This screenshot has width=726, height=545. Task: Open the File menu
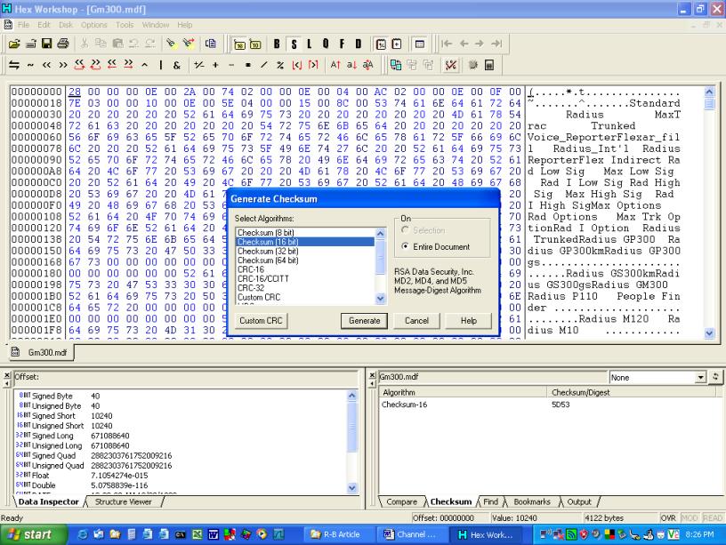pos(23,25)
